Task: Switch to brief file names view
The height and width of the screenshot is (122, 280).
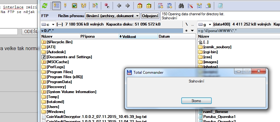Action: point(56,6)
